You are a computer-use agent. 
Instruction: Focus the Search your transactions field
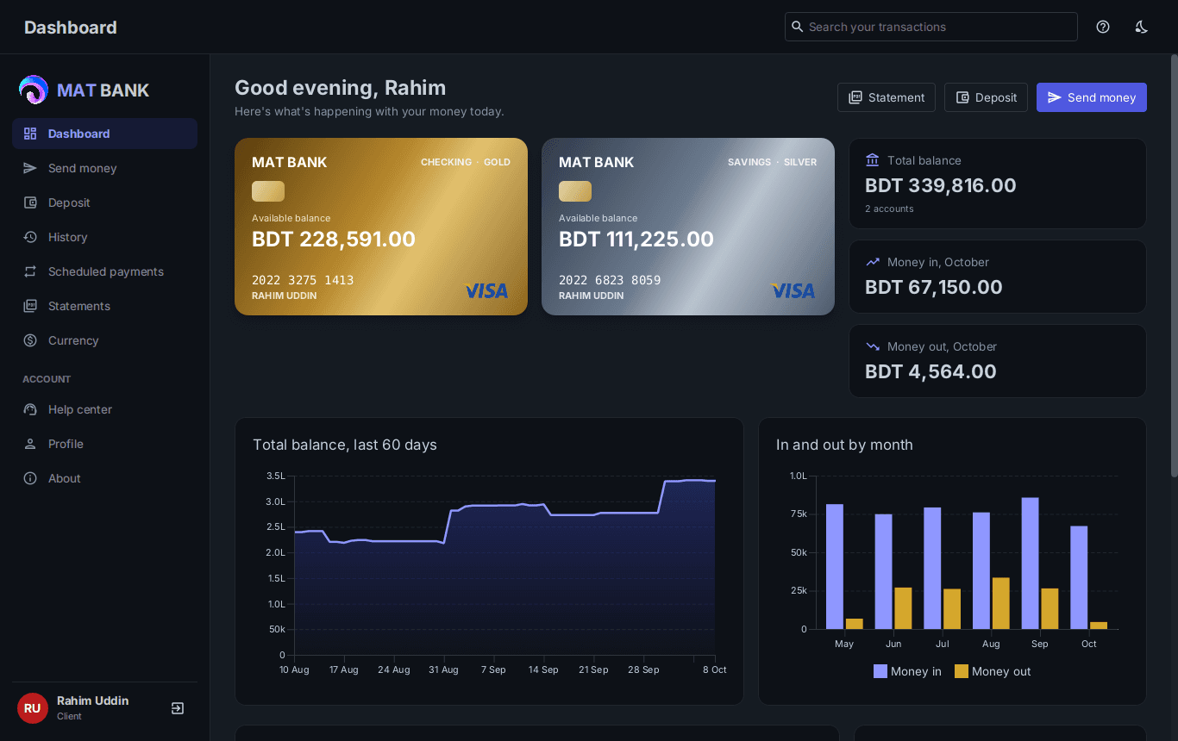931,27
